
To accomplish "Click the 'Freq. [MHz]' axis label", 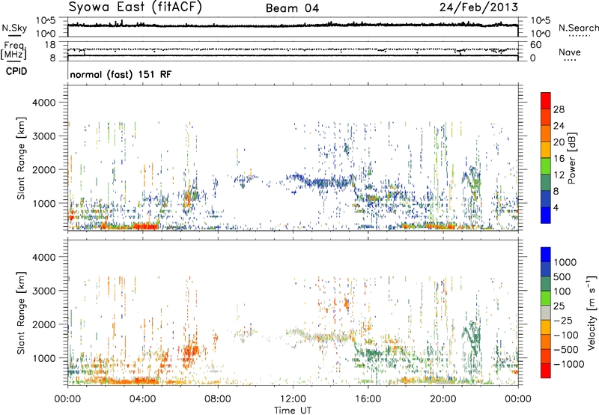I will click(13, 51).
